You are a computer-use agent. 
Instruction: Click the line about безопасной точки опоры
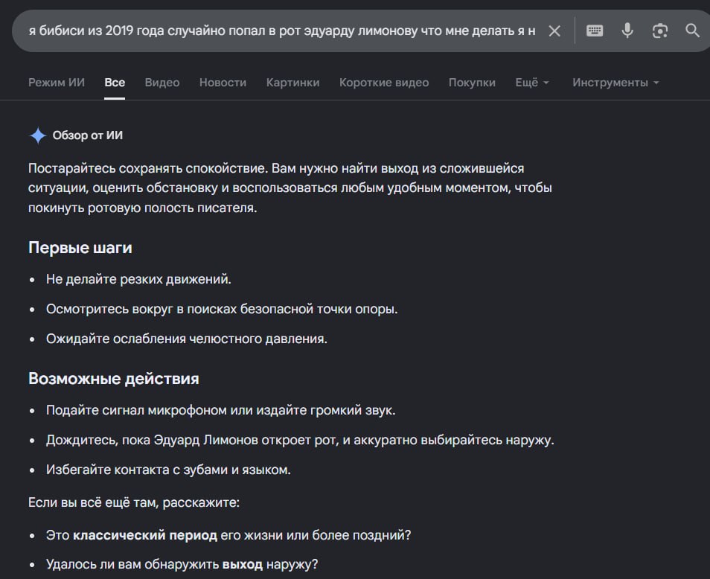coord(222,309)
